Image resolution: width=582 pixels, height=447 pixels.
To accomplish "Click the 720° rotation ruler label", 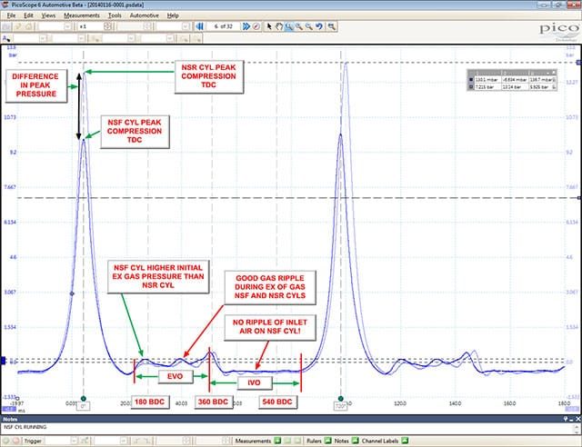I will [341, 406].
